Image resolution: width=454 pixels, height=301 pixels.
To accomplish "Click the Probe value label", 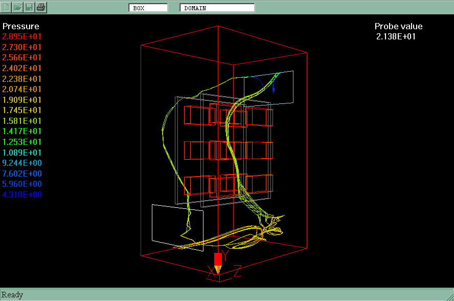I will coord(398,26).
